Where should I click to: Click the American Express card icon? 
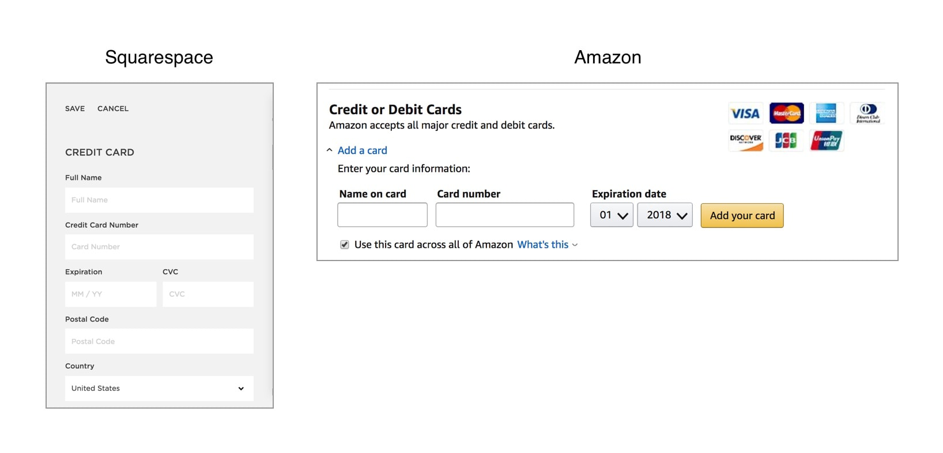[x=826, y=114]
